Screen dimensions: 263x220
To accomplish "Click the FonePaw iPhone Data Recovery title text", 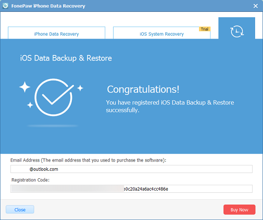I will (x=48, y=6).
